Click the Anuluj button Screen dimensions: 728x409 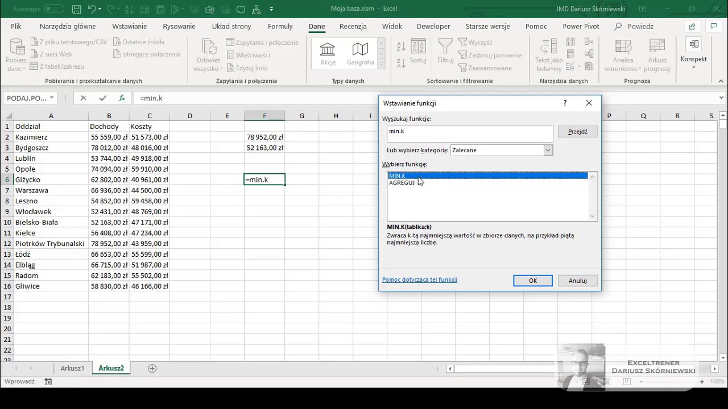(577, 281)
